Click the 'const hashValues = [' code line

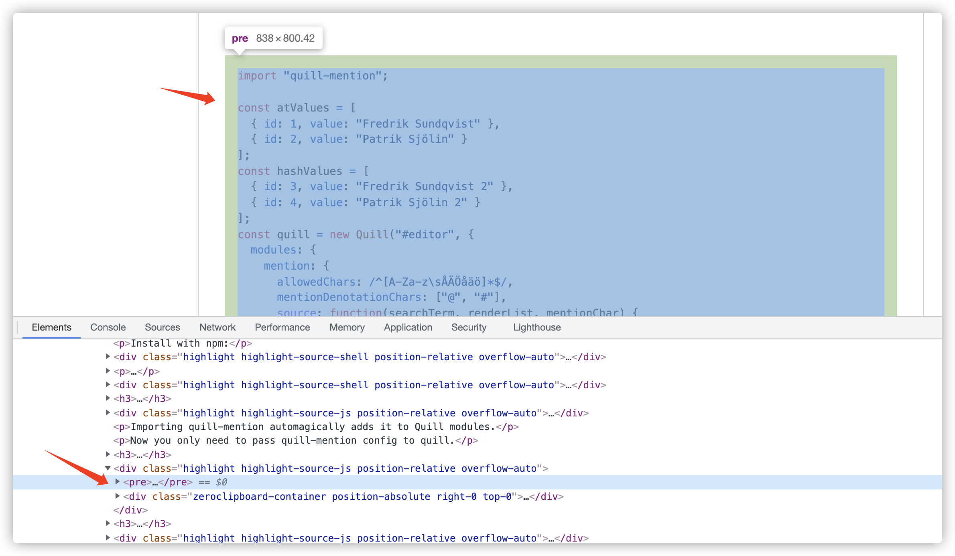[x=303, y=171]
